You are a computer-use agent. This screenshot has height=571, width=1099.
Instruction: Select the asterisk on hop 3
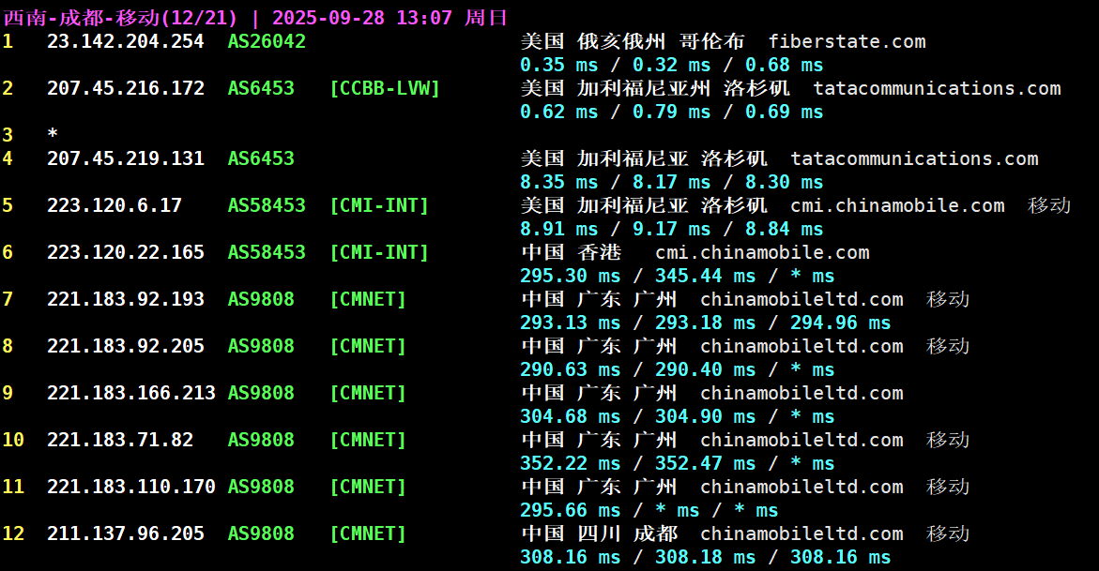[53, 133]
